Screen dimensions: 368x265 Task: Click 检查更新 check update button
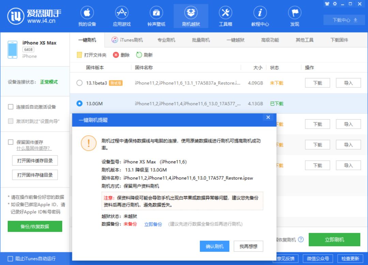pyautogui.click(x=350, y=259)
